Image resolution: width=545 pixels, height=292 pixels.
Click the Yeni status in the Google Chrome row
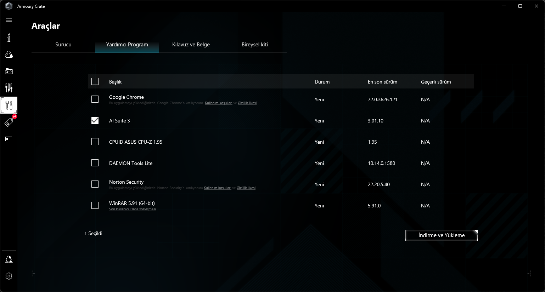pyautogui.click(x=319, y=99)
